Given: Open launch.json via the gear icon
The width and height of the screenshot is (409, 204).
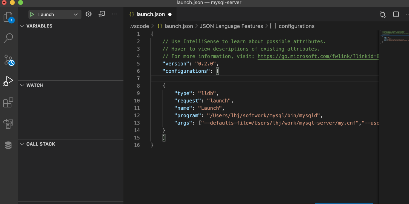Looking at the screenshot, I should (x=89, y=14).
